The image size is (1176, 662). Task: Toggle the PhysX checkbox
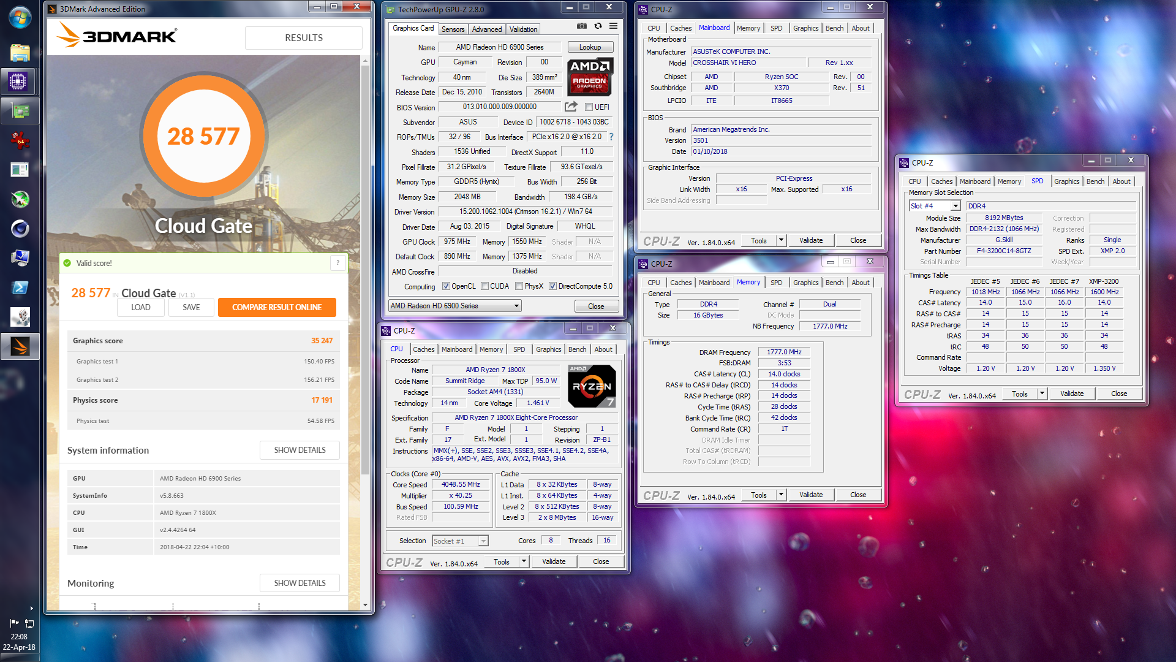click(519, 286)
